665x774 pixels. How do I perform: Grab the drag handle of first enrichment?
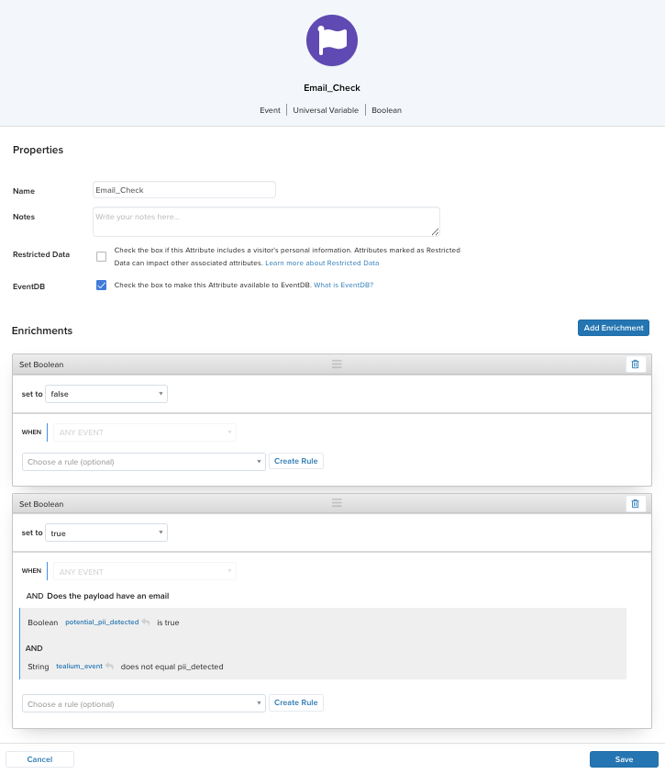pos(337,365)
